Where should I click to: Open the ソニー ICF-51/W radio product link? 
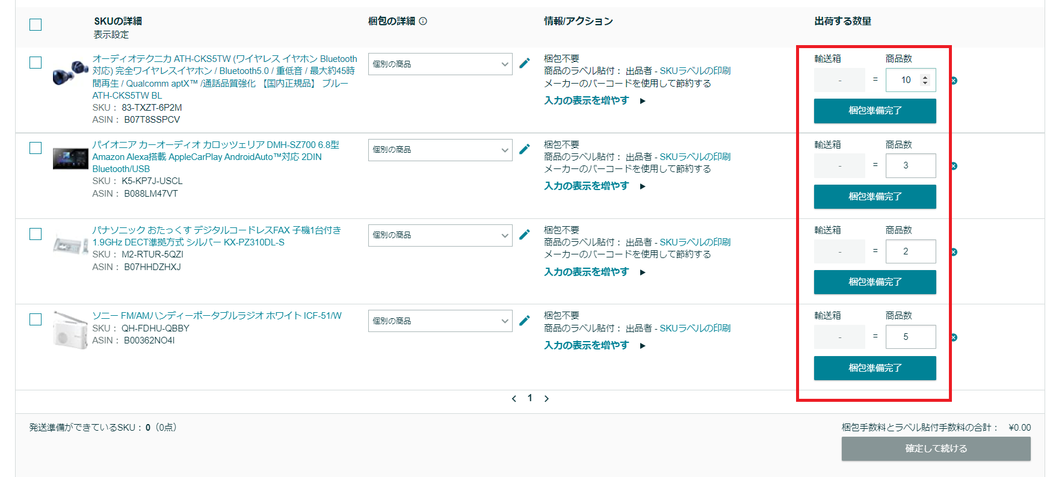click(217, 316)
